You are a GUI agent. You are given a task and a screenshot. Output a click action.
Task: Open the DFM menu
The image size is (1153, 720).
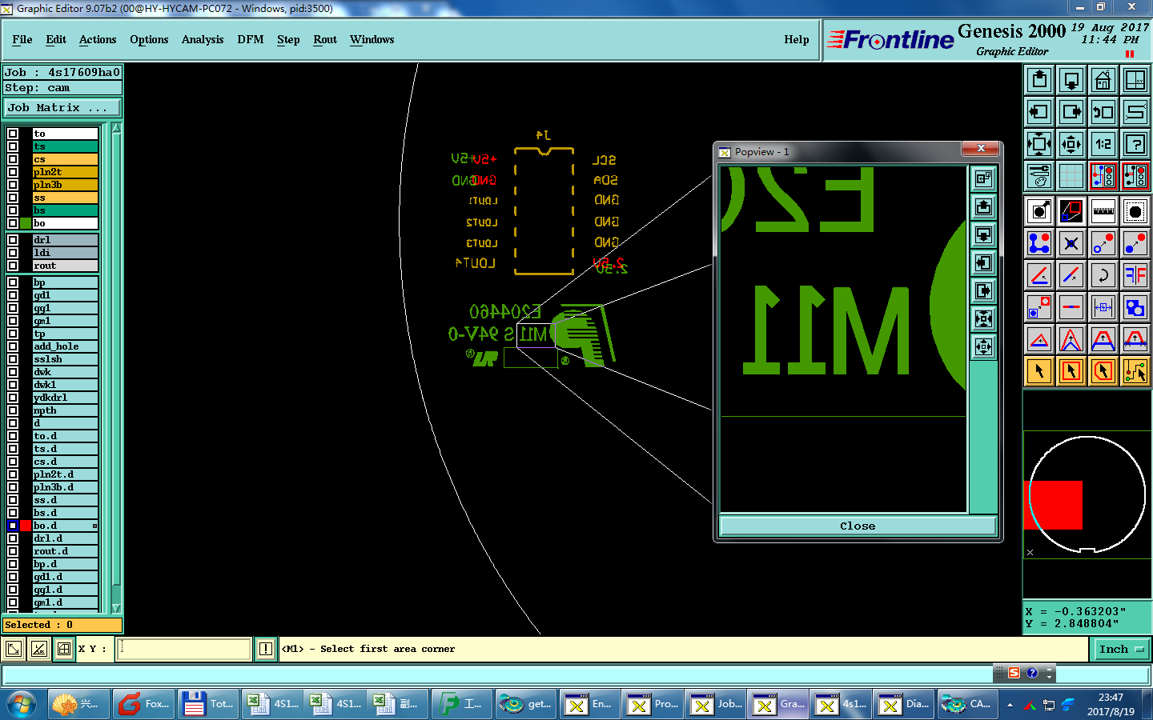(251, 40)
